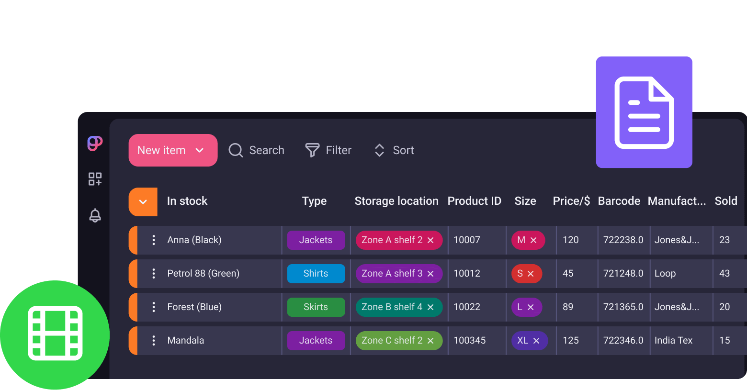Open the New item dropdown arrow
This screenshot has width=747, height=390.
(x=200, y=150)
